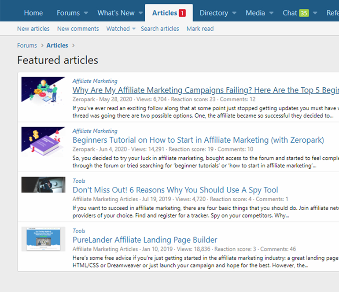Open Zeropark author link on Beginners Tutorial
The image size is (339, 292).
coord(84,149)
